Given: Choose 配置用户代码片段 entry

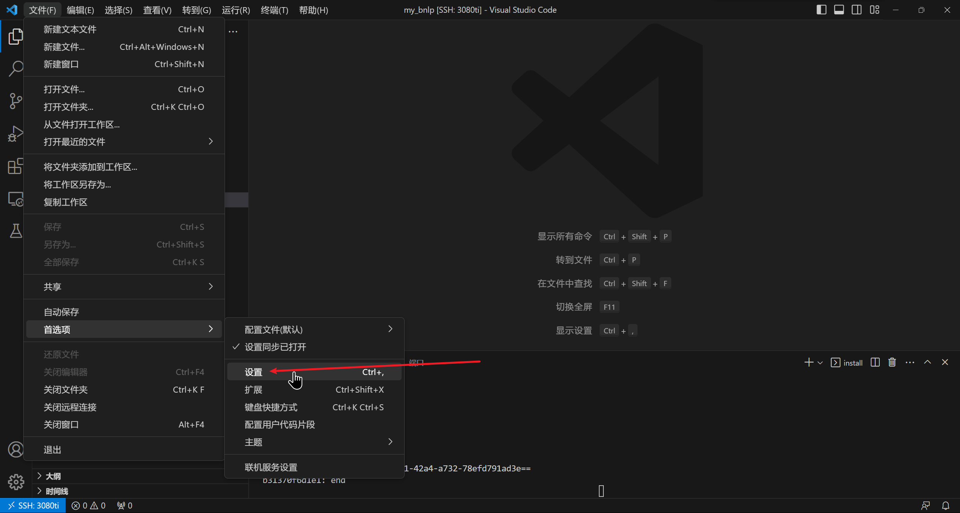Looking at the screenshot, I should (x=314, y=424).
